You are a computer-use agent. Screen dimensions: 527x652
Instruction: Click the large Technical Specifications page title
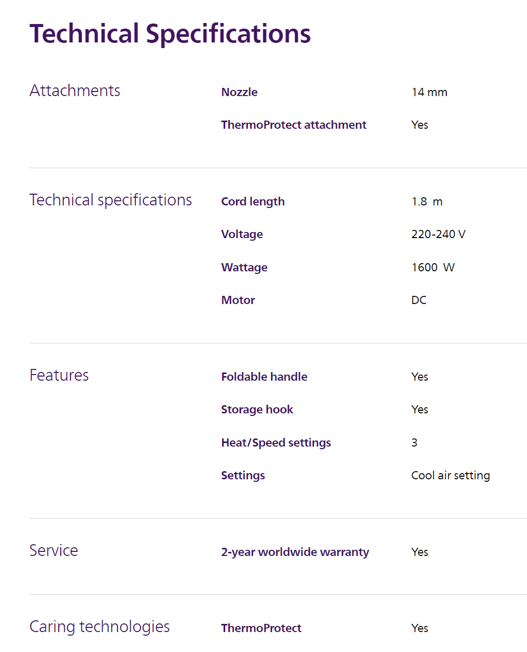click(x=170, y=34)
